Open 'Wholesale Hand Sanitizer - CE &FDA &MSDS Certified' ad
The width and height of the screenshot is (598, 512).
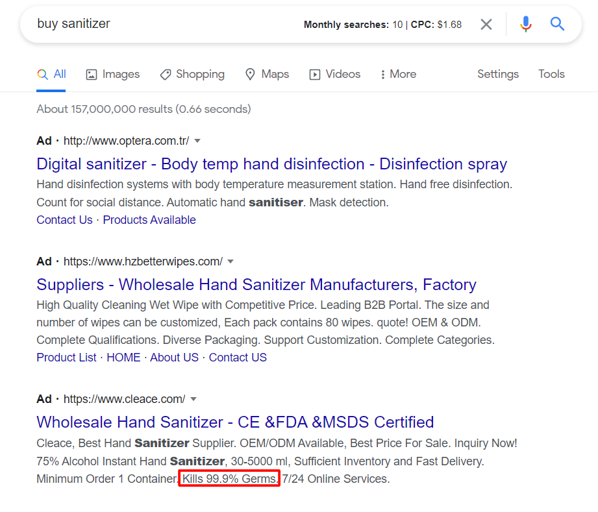tap(235, 422)
